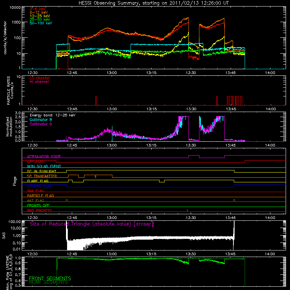Click the 10000 tick on the counts axis

[x=15, y=7]
